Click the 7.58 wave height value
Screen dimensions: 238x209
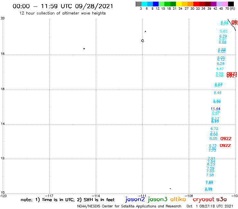tap(210, 175)
